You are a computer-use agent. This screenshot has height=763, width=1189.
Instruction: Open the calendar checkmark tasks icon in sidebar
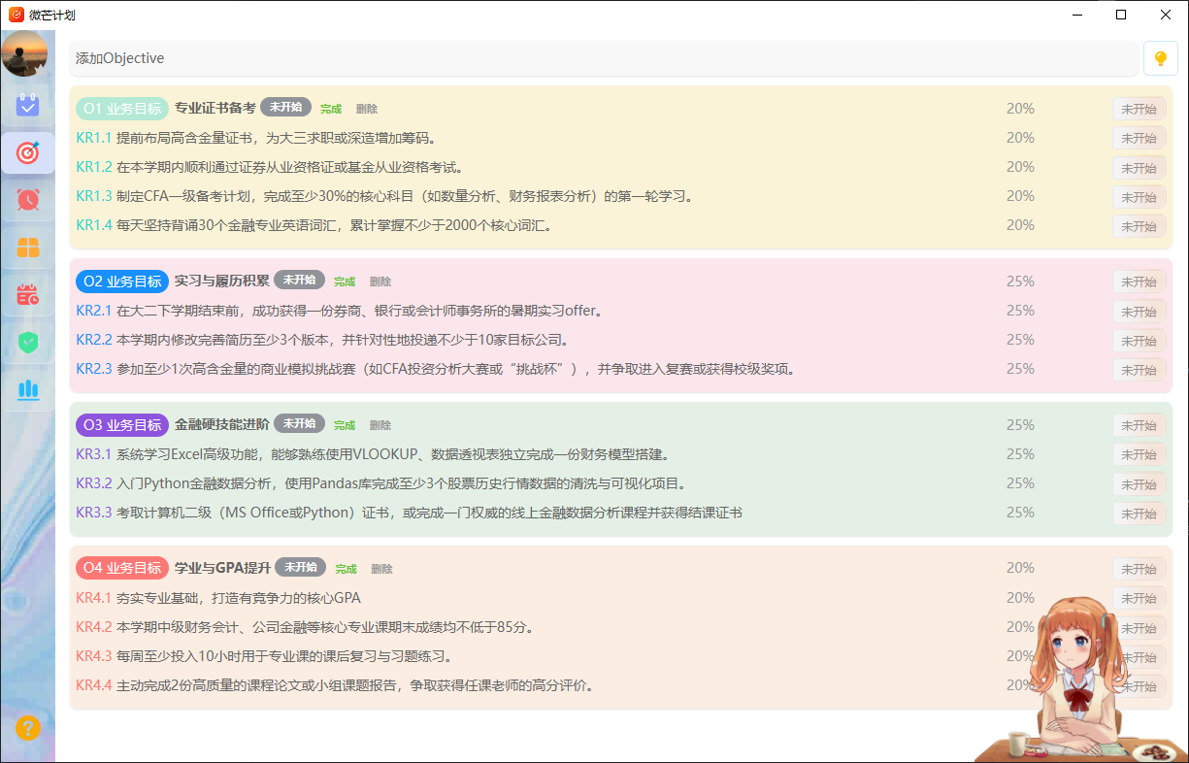28,105
